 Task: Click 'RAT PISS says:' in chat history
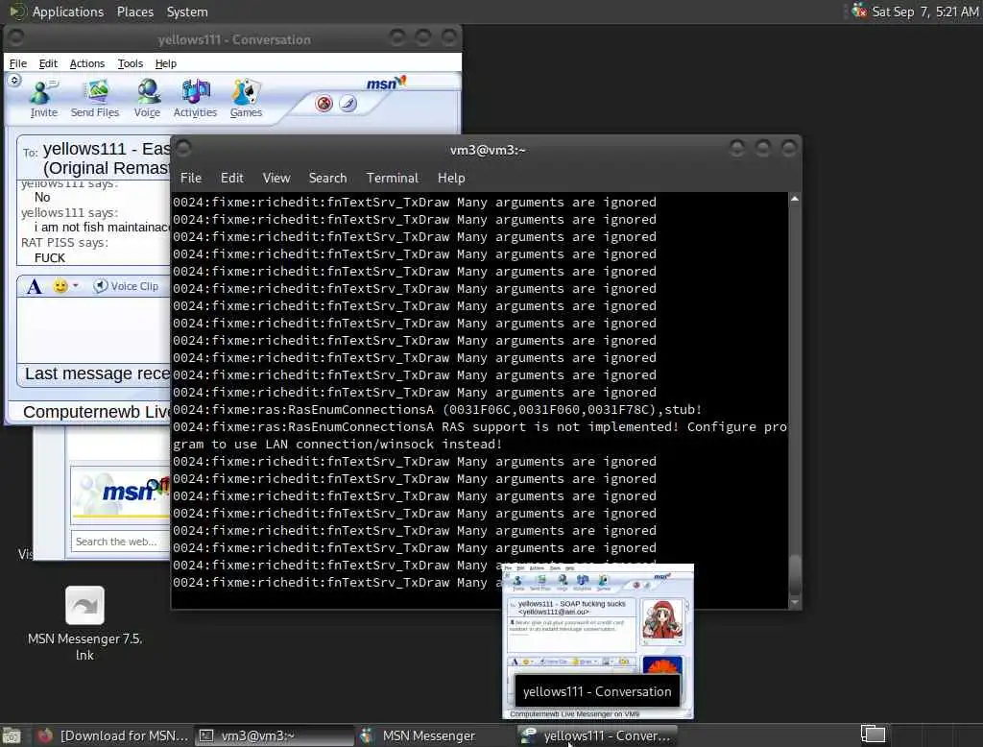pyautogui.click(x=64, y=243)
